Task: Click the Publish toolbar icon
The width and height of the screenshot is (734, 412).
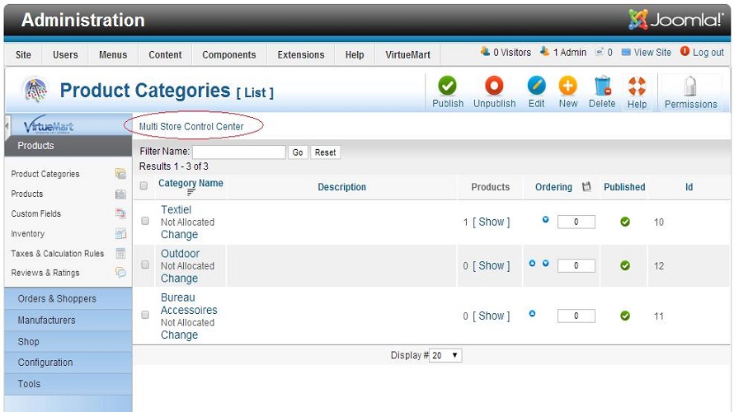Action: click(447, 86)
